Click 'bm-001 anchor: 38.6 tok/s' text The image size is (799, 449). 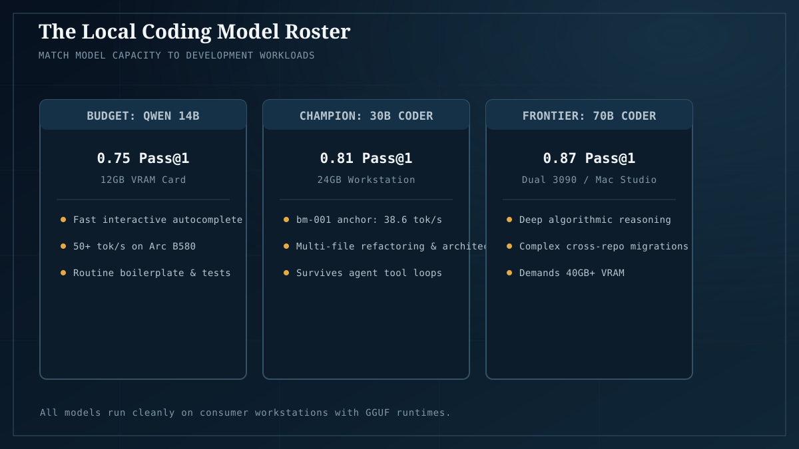(369, 220)
